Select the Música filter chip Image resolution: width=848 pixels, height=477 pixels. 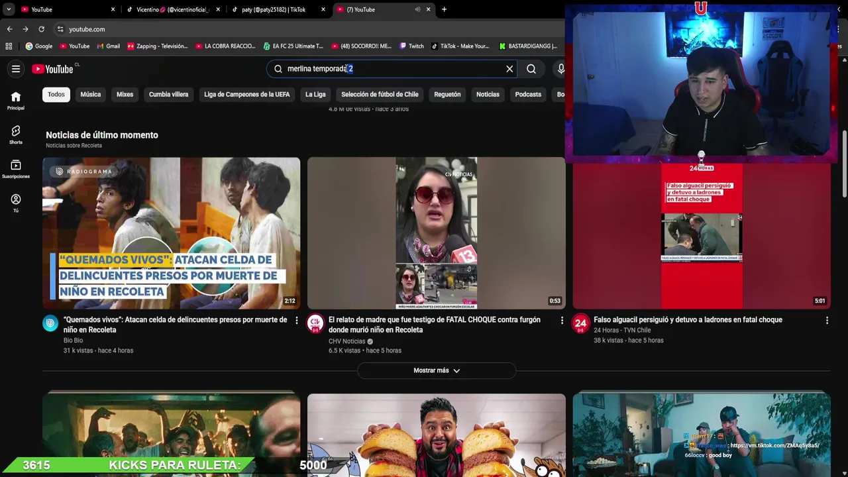click(91, 94)
